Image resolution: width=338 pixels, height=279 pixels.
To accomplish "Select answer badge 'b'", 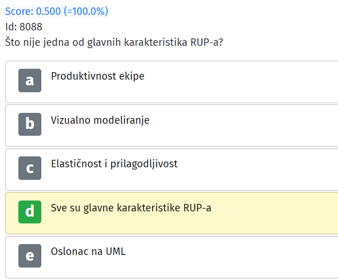I will 30,124.
